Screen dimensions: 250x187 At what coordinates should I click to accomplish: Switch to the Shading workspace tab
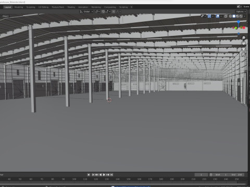[x=71, y=7]
